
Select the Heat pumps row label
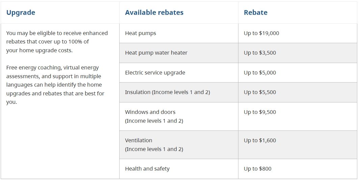click(140, 33)
